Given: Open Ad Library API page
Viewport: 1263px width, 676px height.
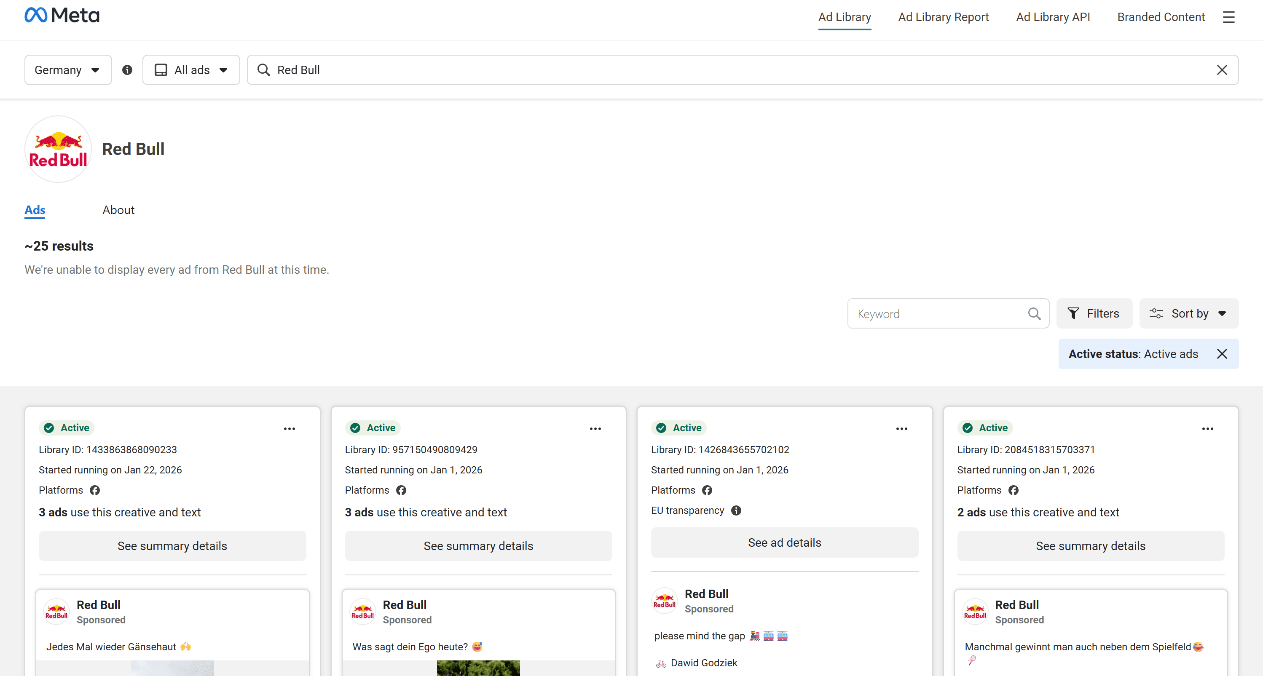Looking at the screenshot, I should click(1053, 17).
